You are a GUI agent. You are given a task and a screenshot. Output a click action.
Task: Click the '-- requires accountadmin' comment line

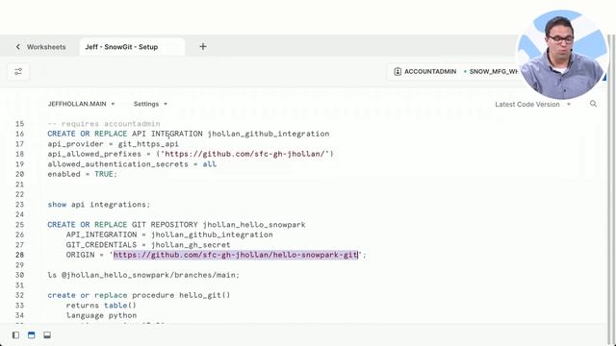click(104, 124)
